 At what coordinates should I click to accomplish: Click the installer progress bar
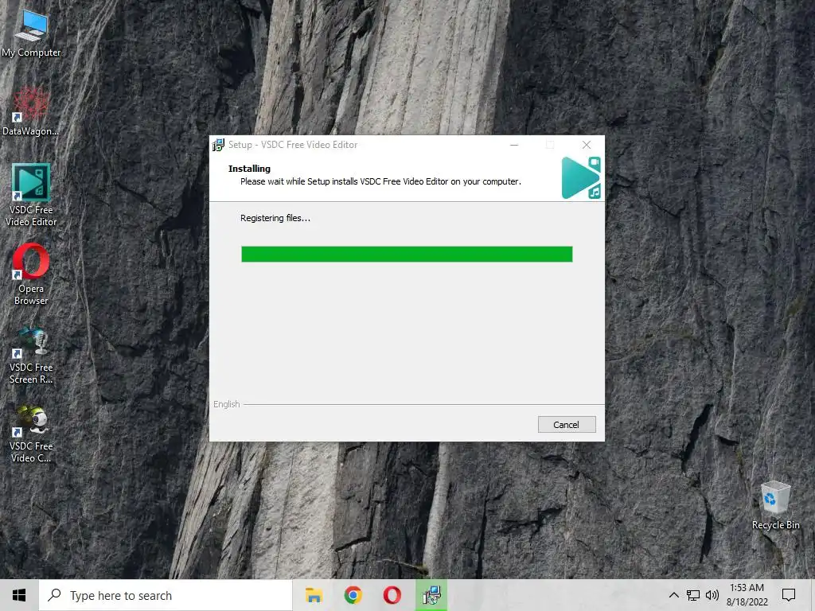coord(407,254)
